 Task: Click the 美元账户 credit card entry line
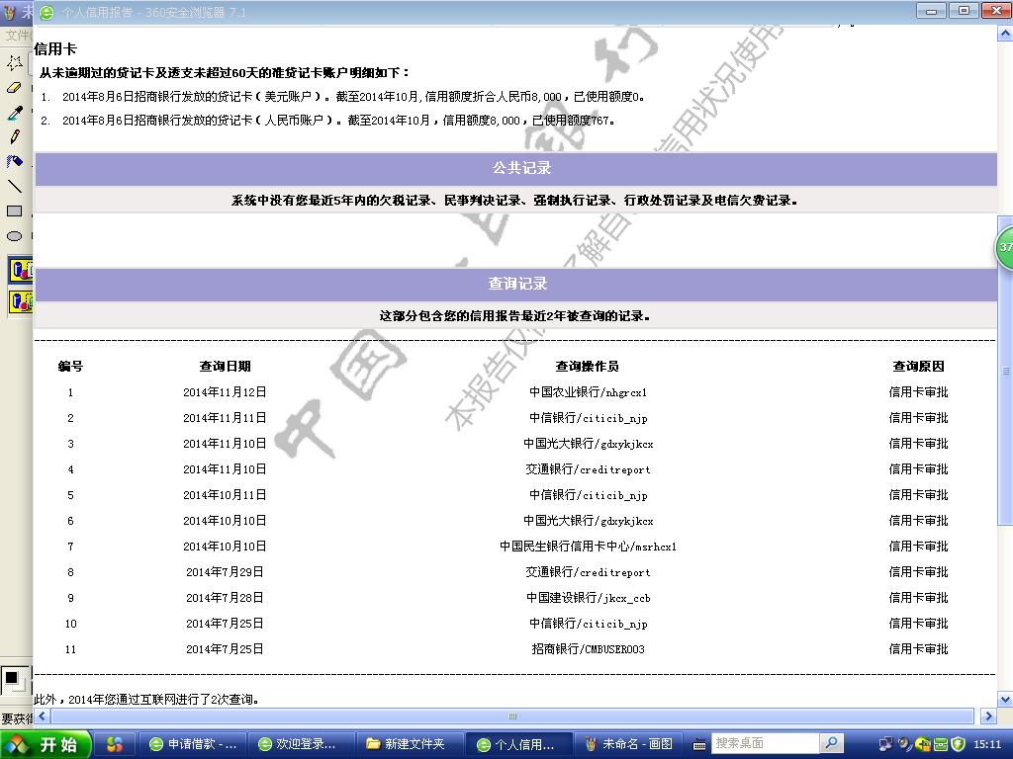point(342,97)
